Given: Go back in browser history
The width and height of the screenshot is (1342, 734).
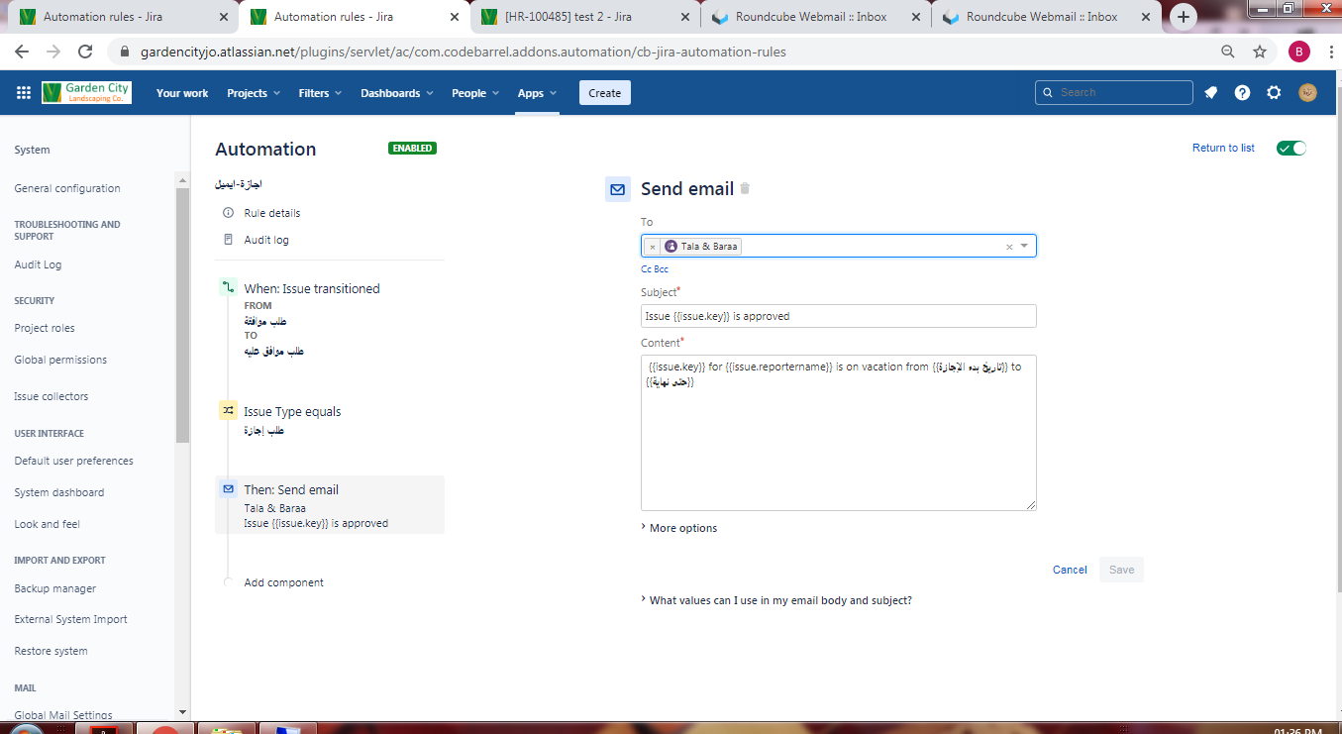Looking at the screenshot, I should tap(22, 52).
